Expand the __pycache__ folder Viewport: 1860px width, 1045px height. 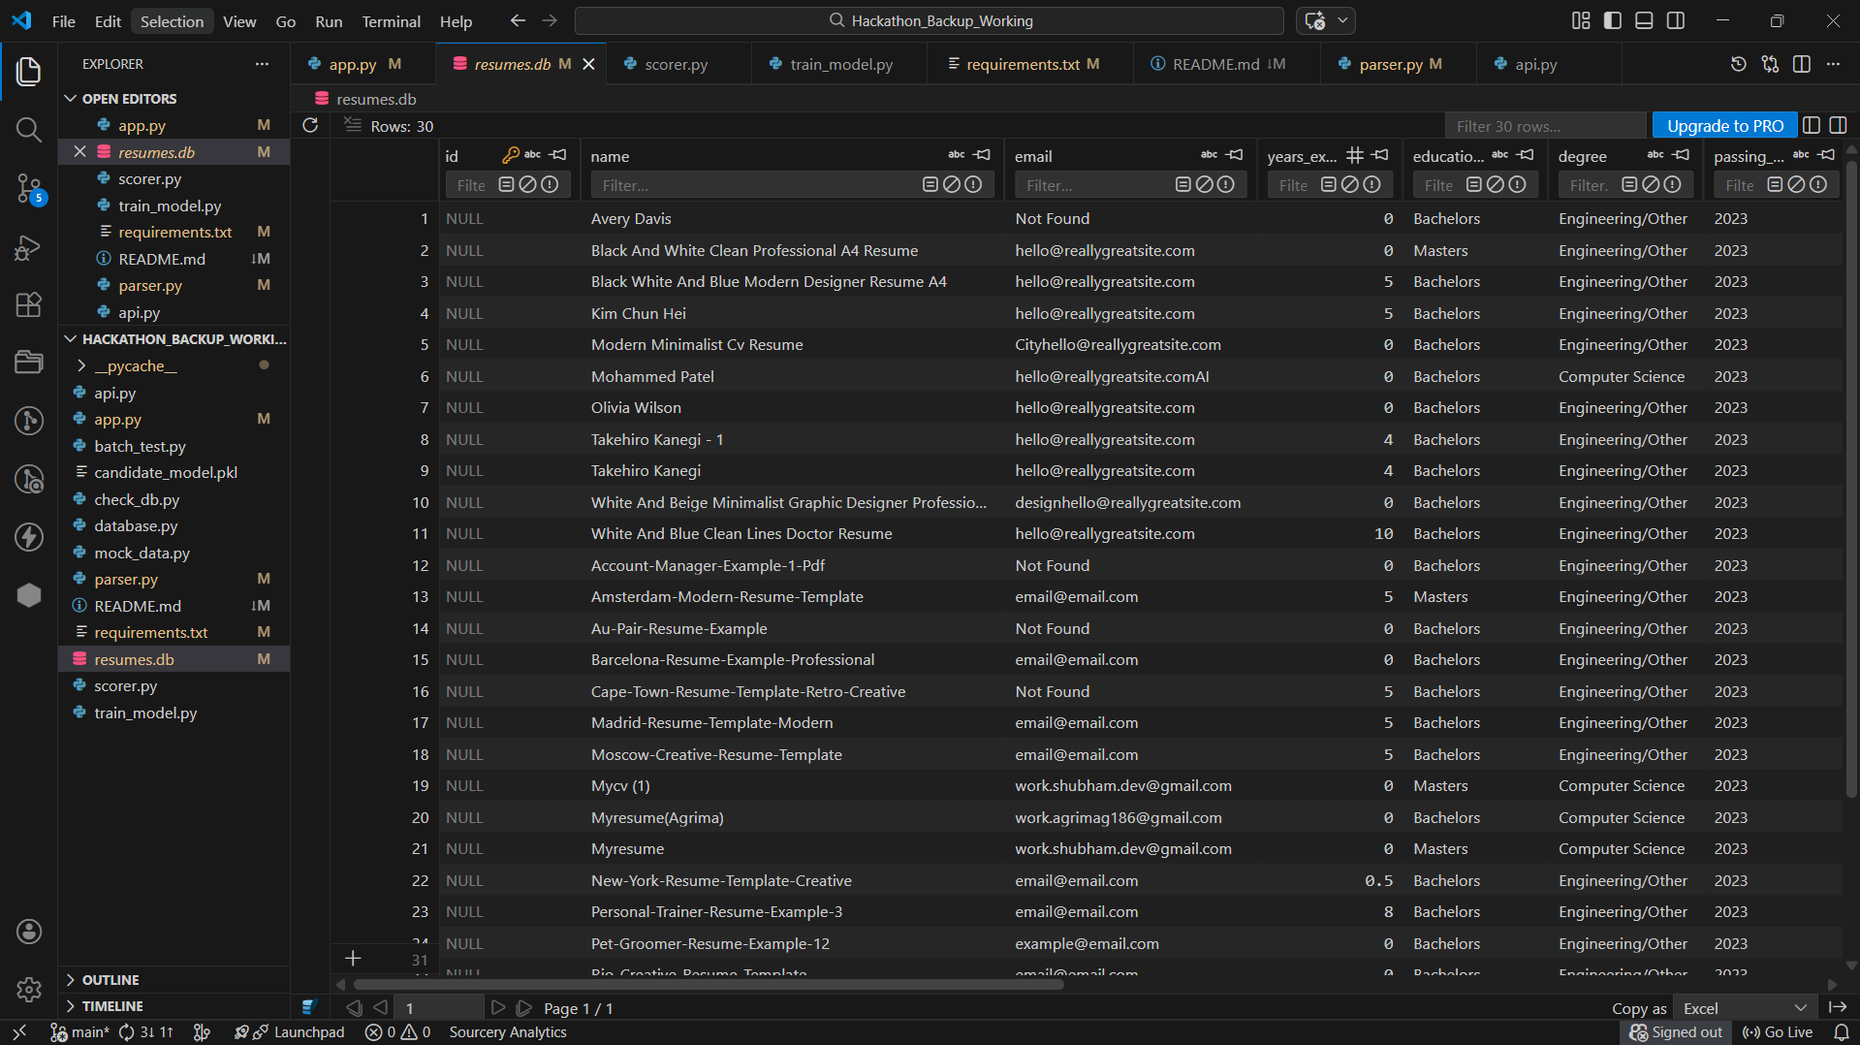[136, 365]
